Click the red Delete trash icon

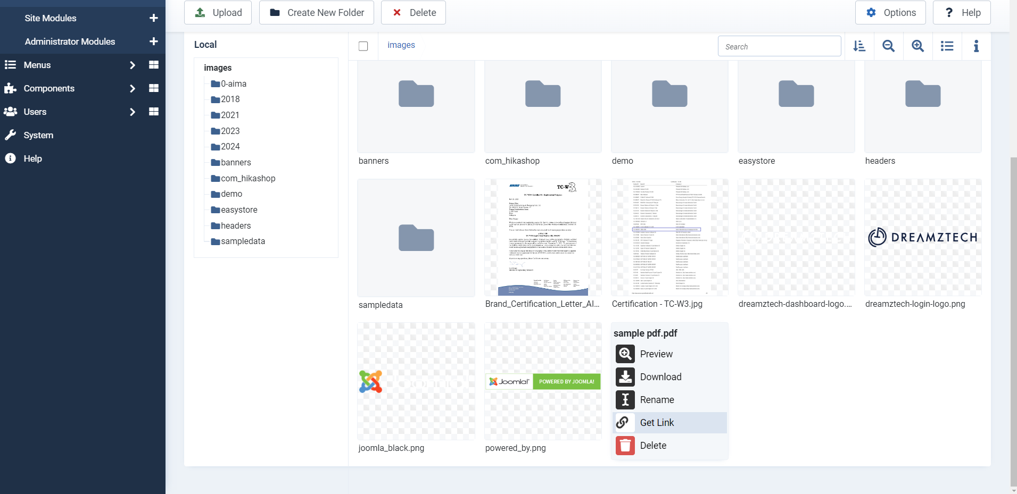pyautogui.click(x=625, y=446)
